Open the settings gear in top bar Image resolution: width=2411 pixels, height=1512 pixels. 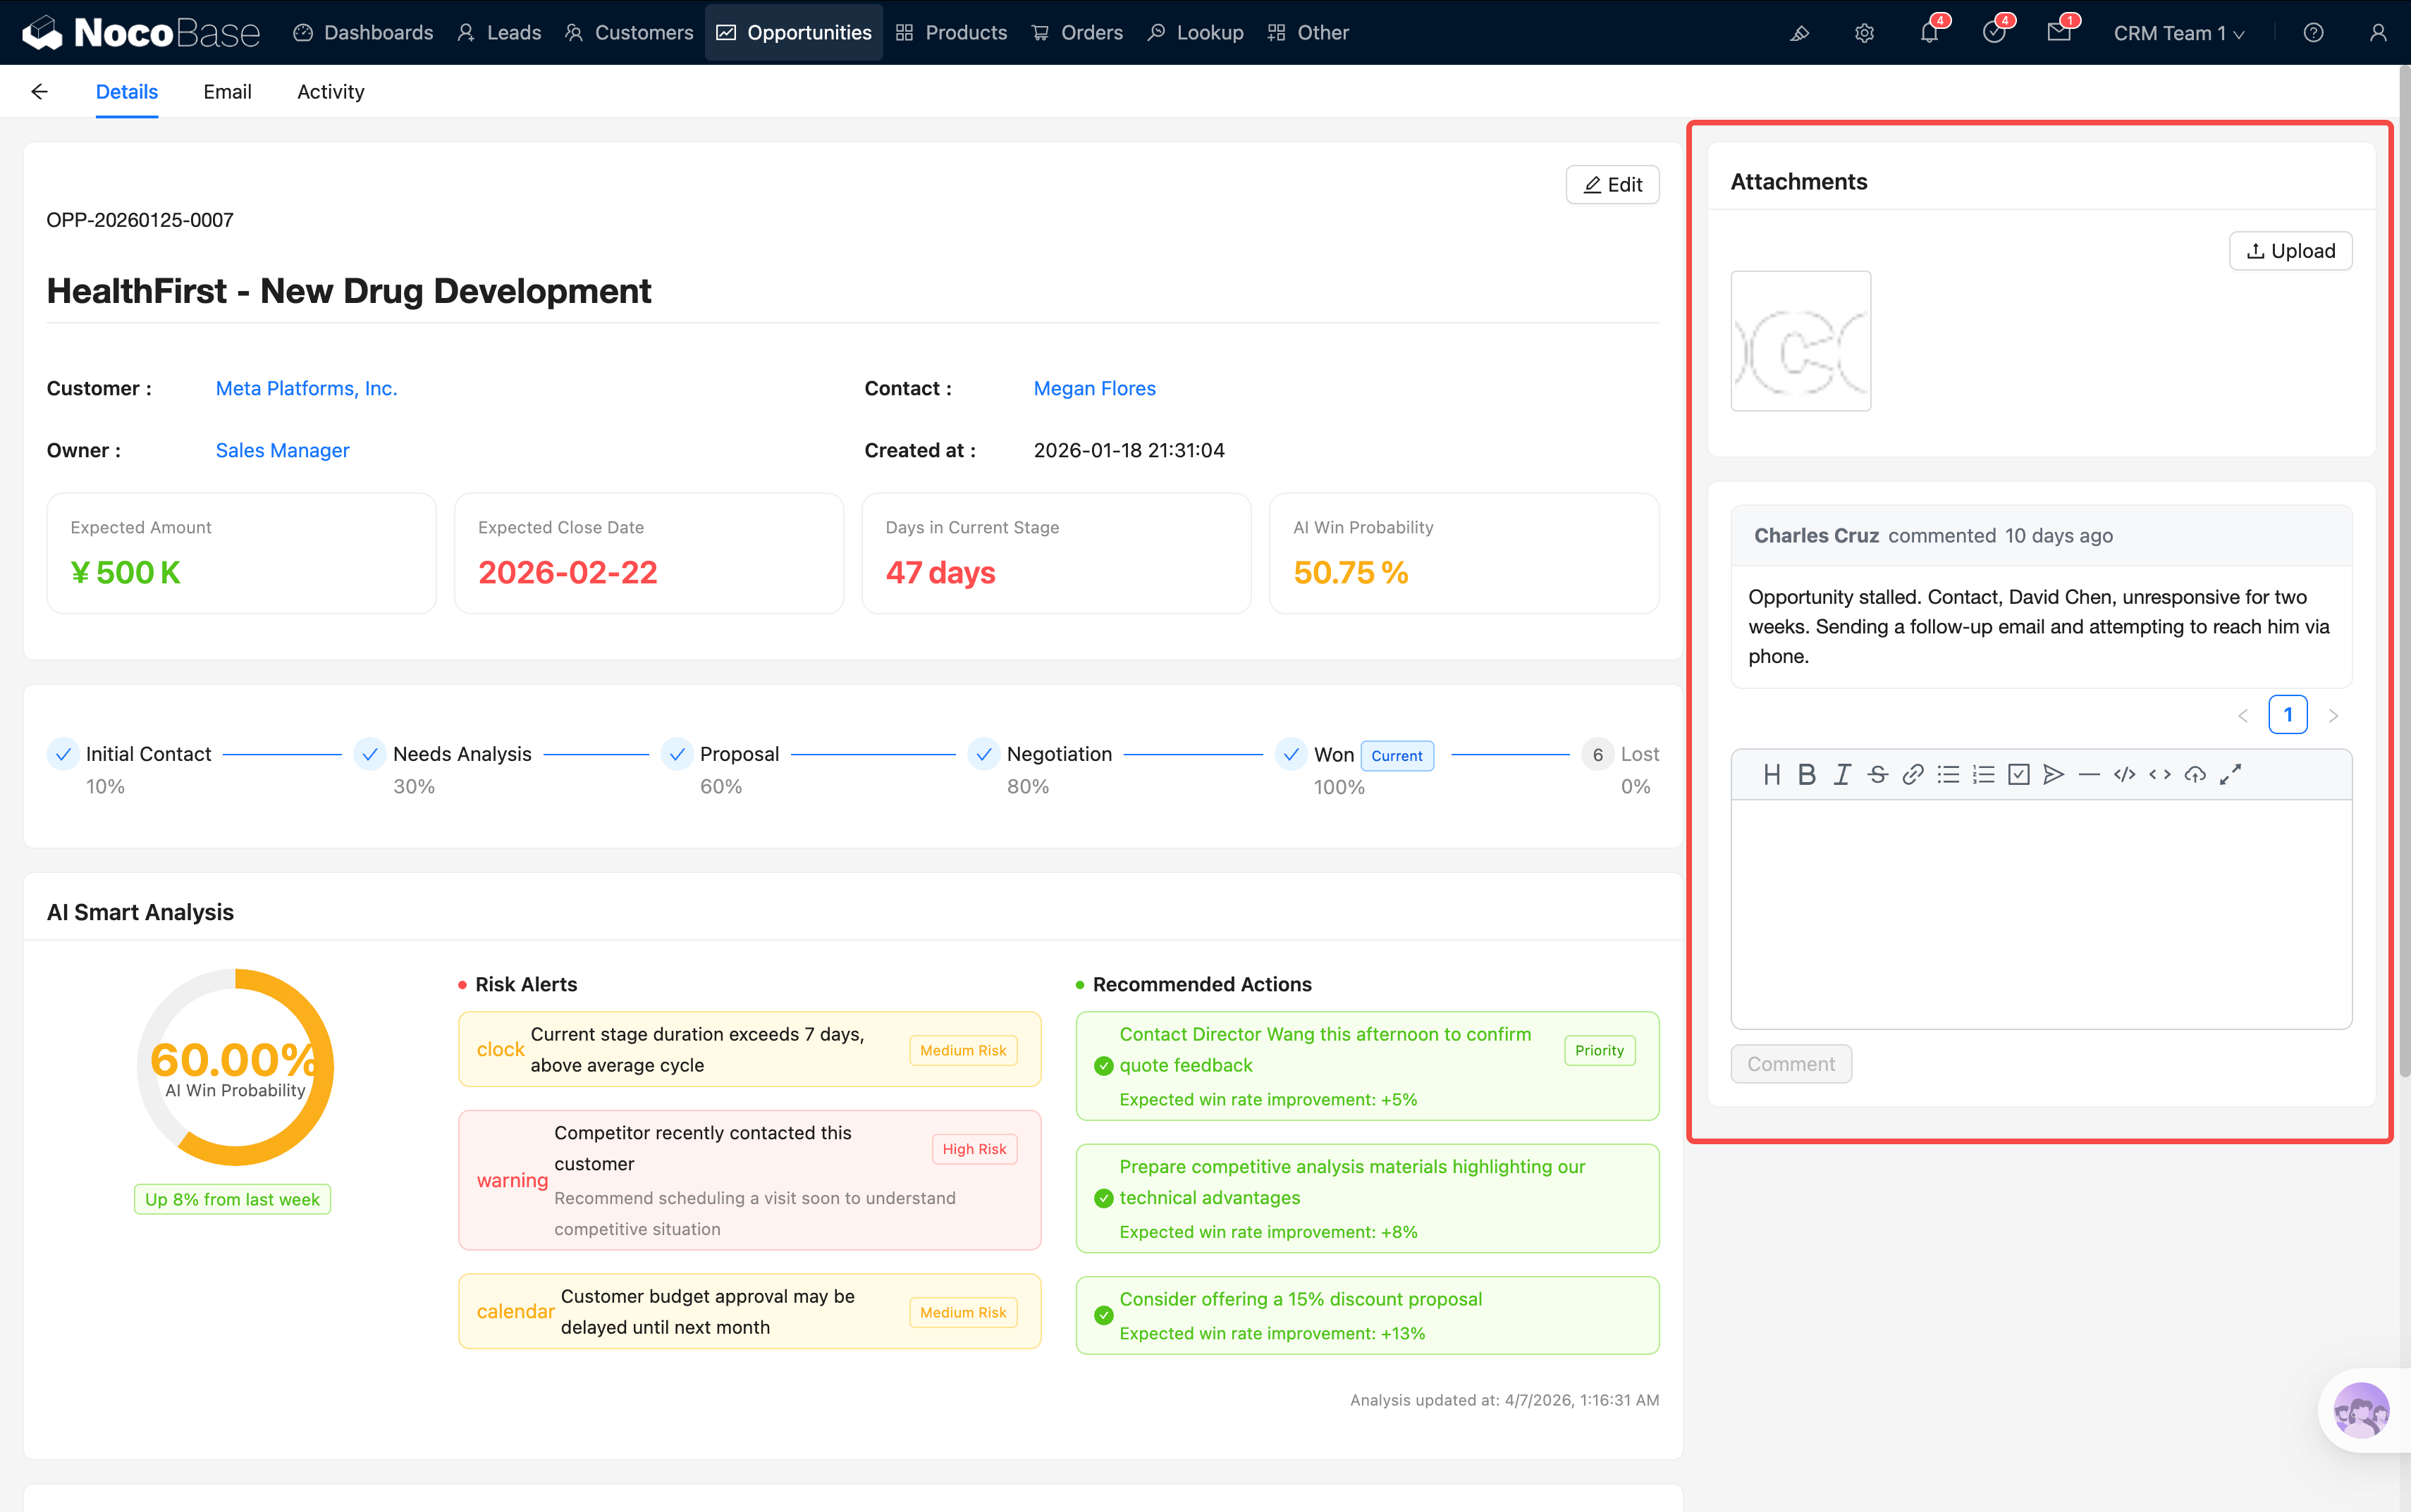1864,33
